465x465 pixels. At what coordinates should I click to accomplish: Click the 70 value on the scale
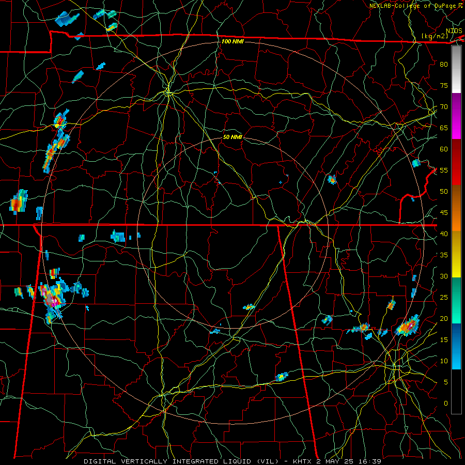tap(444, 107)
